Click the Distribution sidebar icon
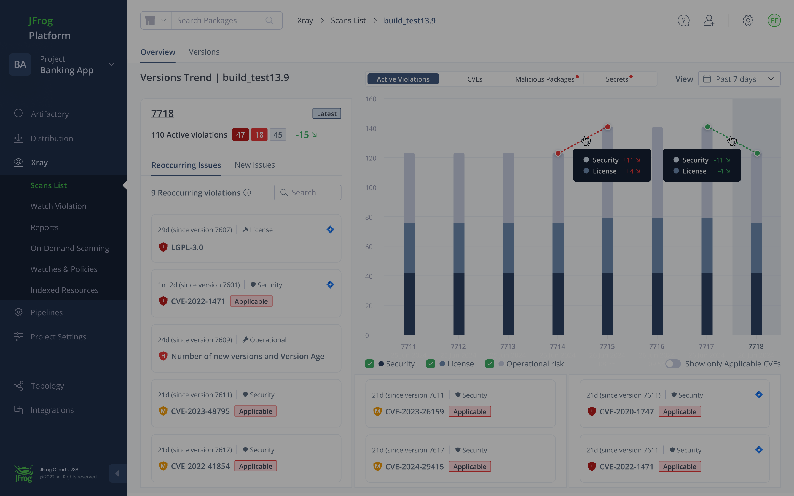The width and height of the screenshot is (794, 496). (18, 138)
